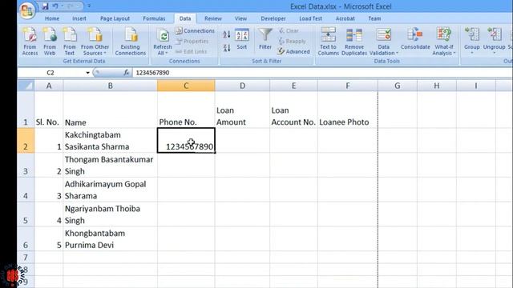Open the Sort dialog
This screenshot has width=513, height=288.
pos(242,39)
